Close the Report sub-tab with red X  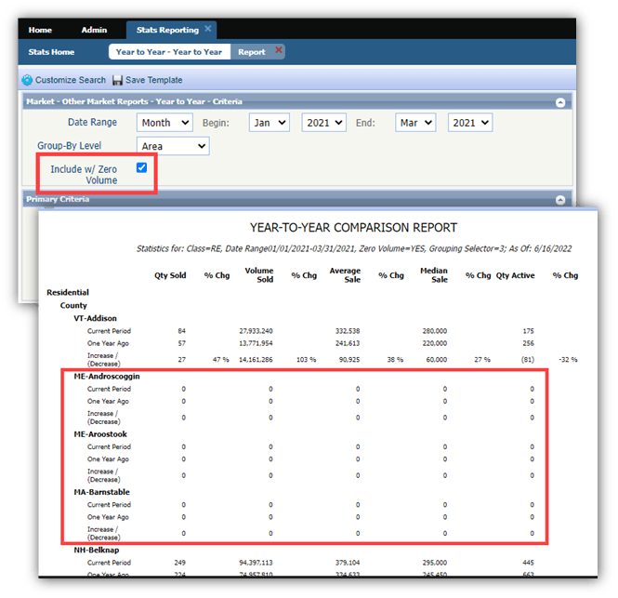[x=279, y=49]
